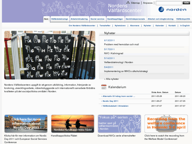
Task: Click the sign language alphabet photo
Action: pos(50,55)
